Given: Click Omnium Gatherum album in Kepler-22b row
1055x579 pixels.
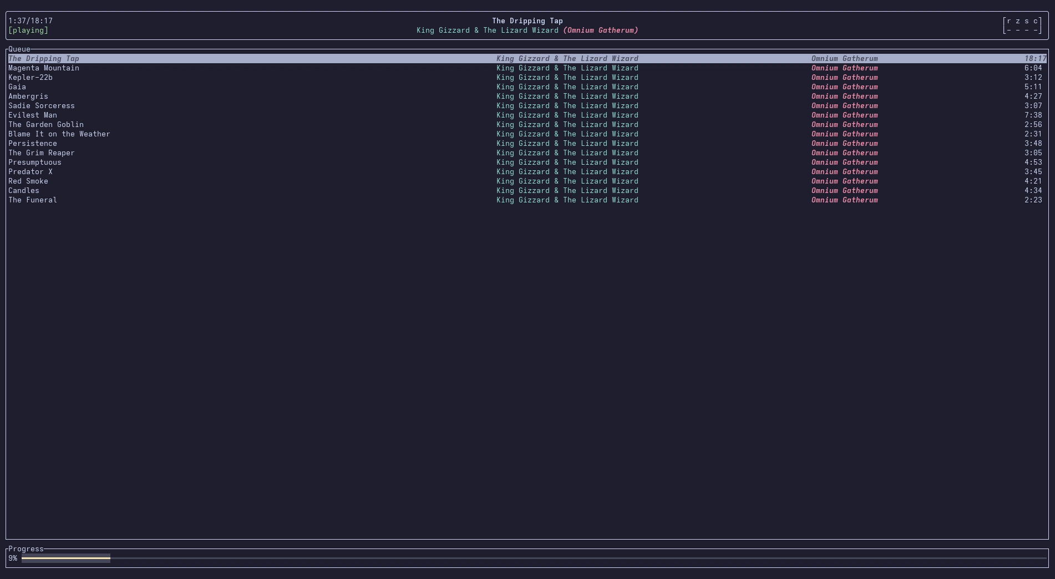Looking at the screenshot, I should pos(845,77).
